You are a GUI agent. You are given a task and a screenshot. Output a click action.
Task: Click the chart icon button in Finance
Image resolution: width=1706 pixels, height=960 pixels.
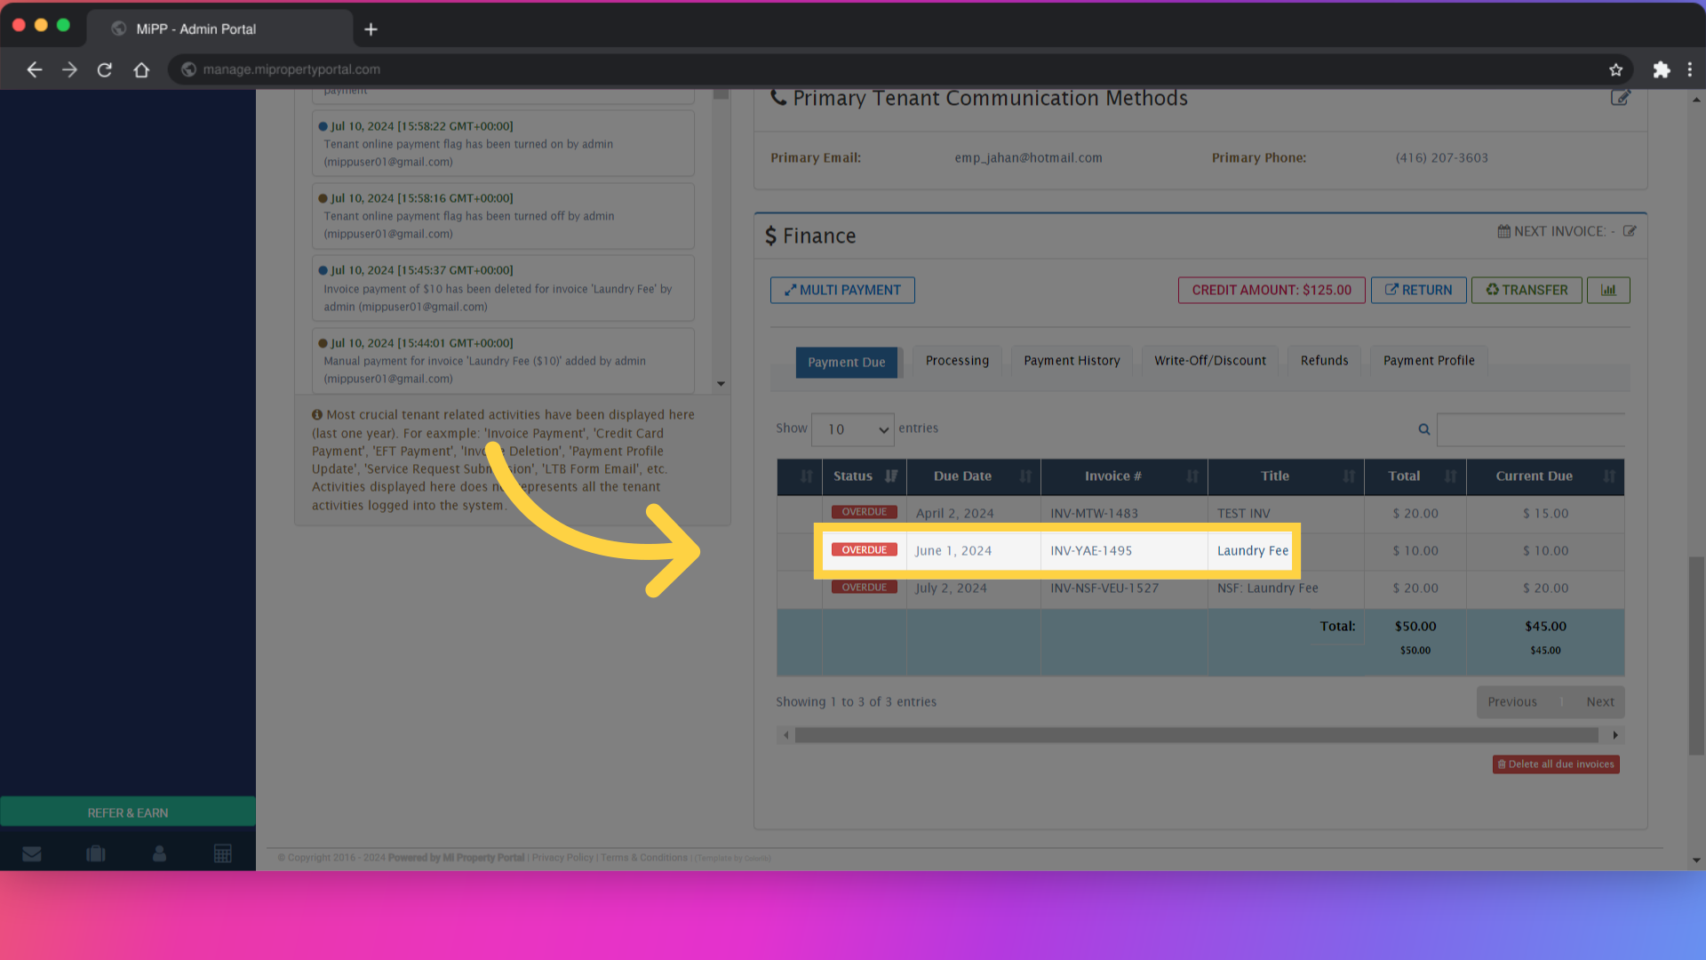[1608, 290]
